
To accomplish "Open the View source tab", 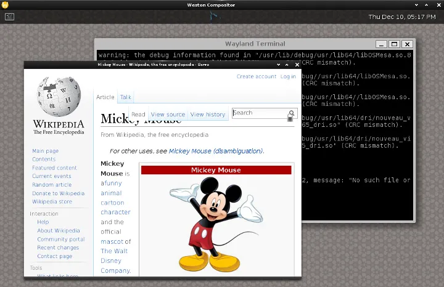I will click(x=168, y=114).
